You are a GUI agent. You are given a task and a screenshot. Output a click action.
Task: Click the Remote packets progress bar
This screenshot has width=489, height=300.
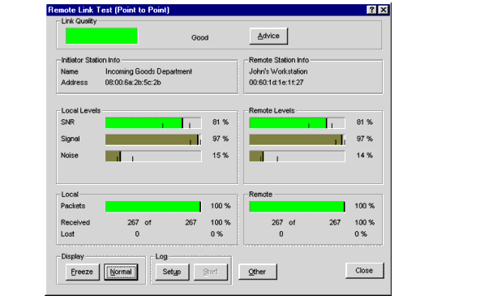pos(297,207)
